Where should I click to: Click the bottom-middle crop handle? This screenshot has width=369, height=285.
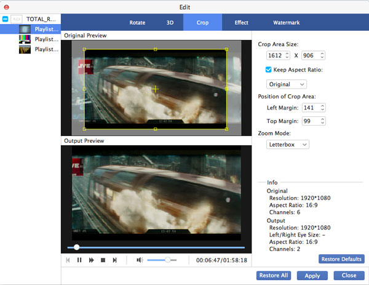click(x=156, y=129)
